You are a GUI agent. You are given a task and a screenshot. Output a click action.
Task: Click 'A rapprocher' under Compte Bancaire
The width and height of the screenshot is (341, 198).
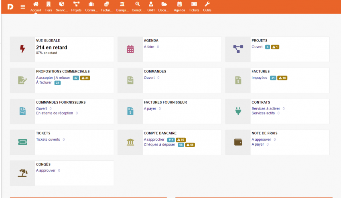[x=154, y=140]
